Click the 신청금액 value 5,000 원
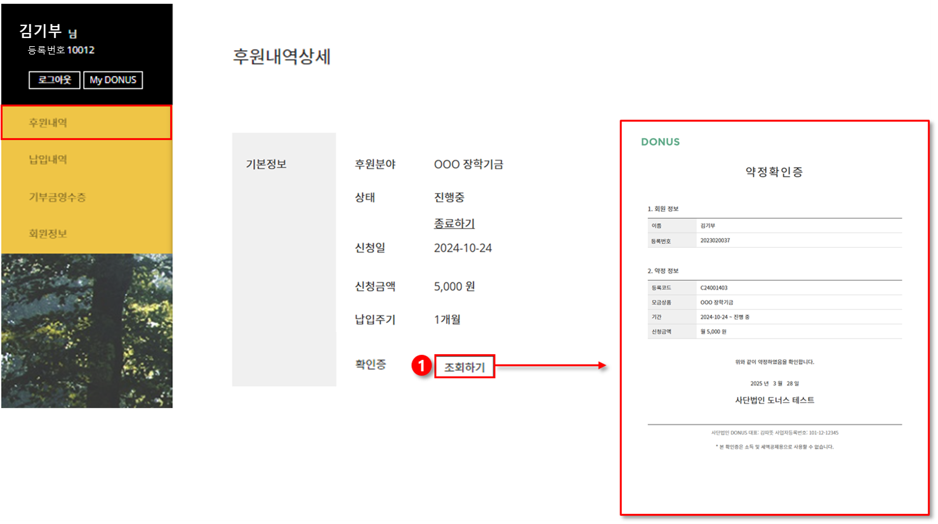The height and width of the screenshot is (524, 938). click(454, 286)
